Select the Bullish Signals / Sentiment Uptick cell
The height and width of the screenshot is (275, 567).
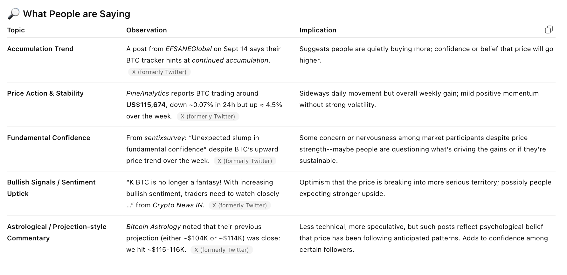pos(51,188)
